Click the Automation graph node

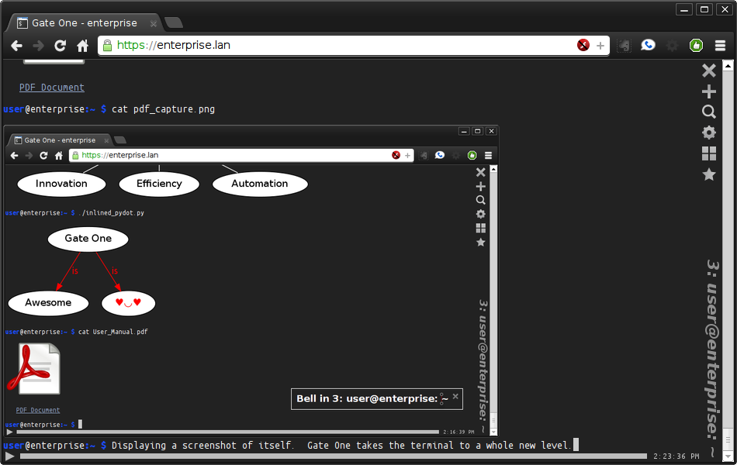tap(260, 184)
